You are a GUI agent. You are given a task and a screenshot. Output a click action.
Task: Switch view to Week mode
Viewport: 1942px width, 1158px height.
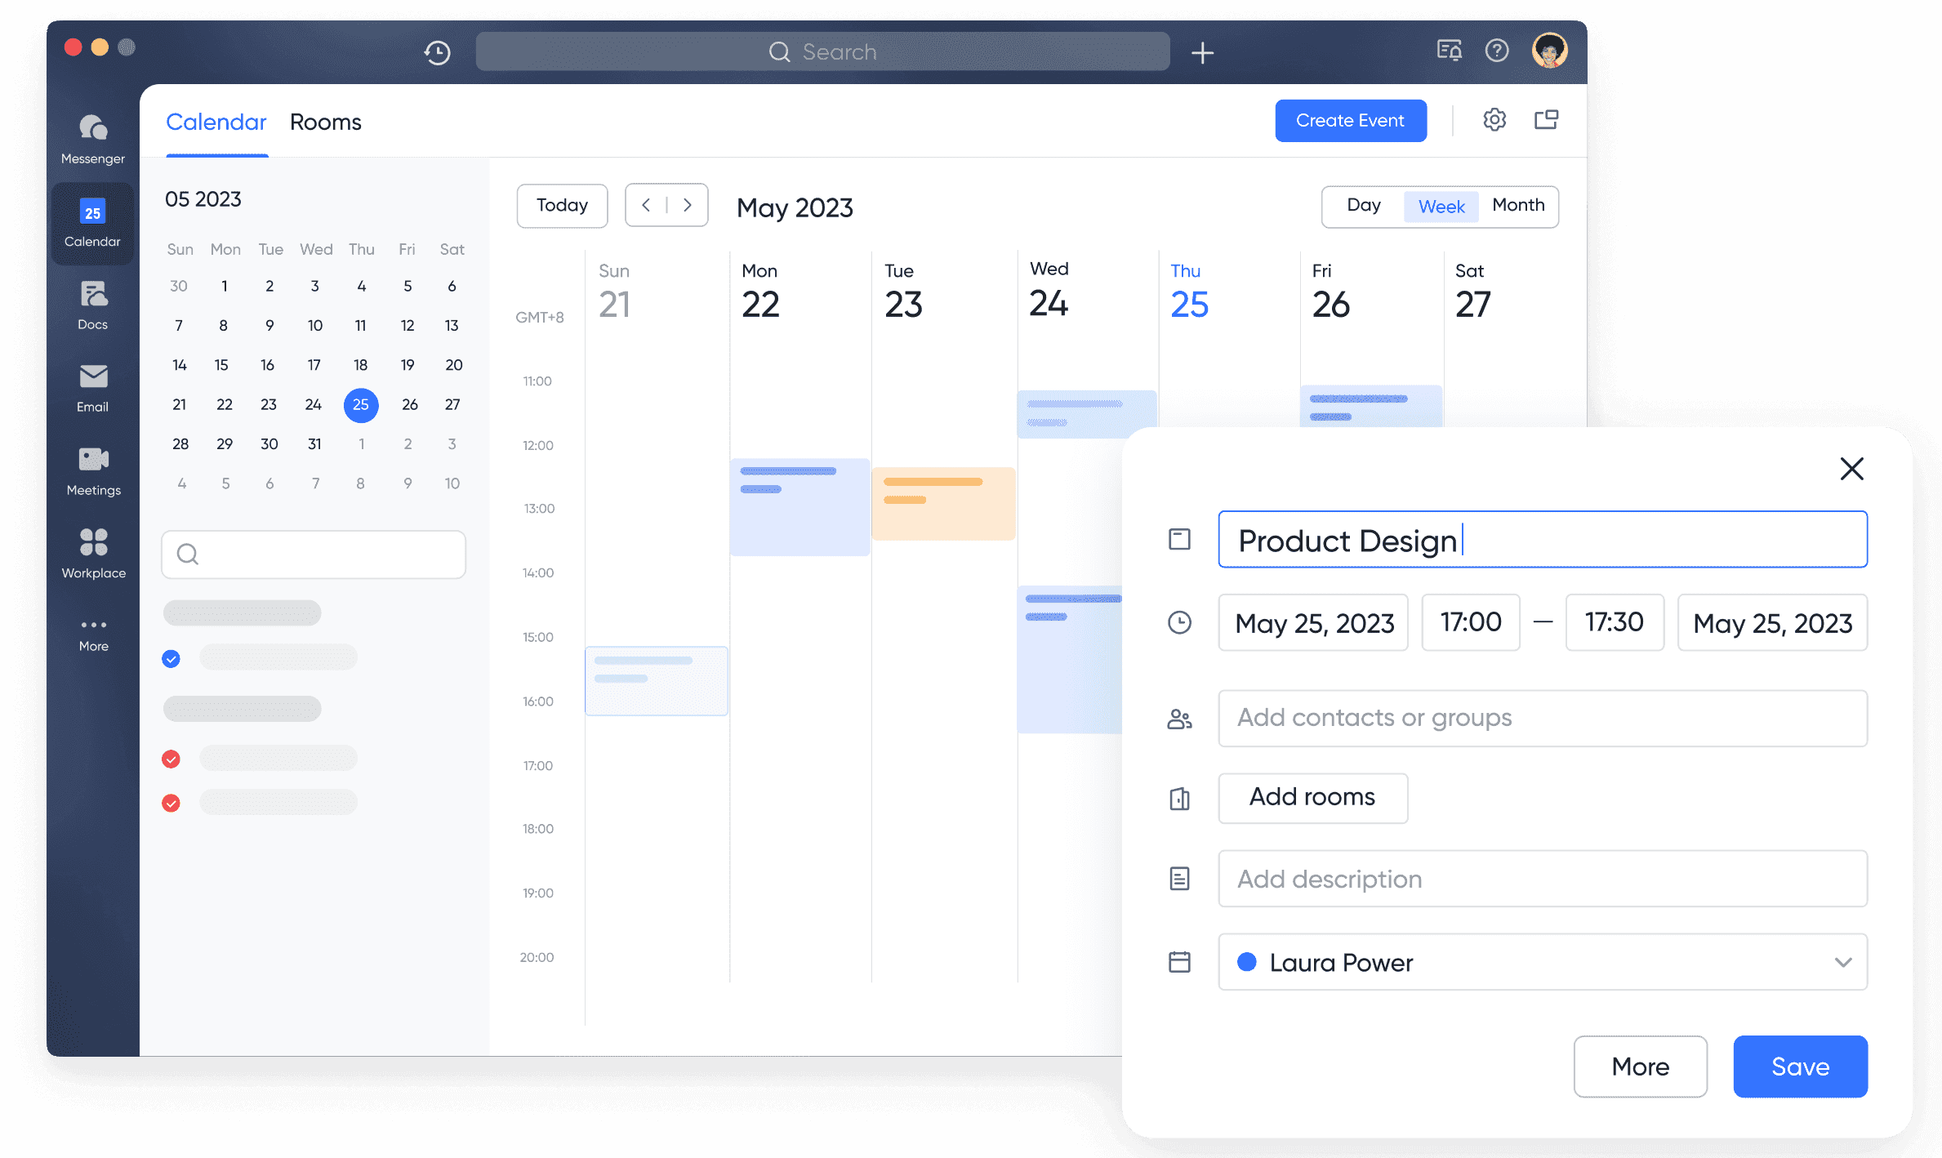1441,206
